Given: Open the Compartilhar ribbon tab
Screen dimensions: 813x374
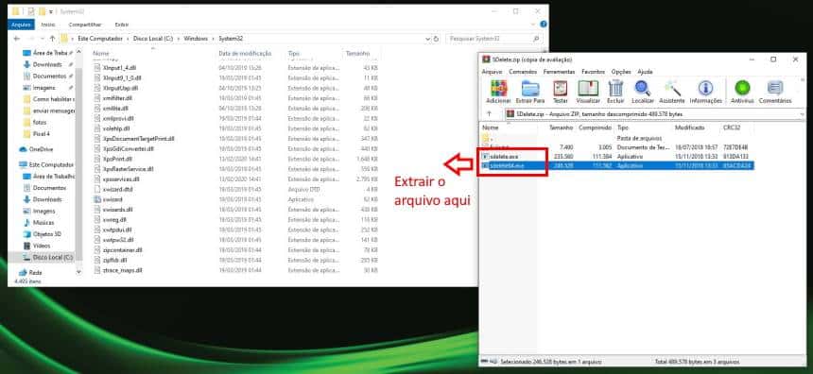Looking at the screenshot, I should pos(85,25).
